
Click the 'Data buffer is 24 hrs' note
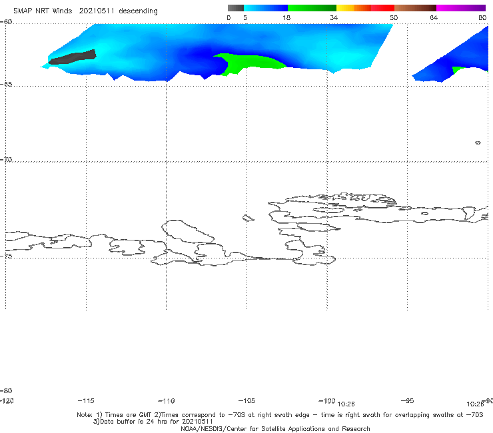click(x=153, y=422)
